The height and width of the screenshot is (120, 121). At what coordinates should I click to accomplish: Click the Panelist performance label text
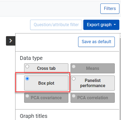tap(93, 83)
